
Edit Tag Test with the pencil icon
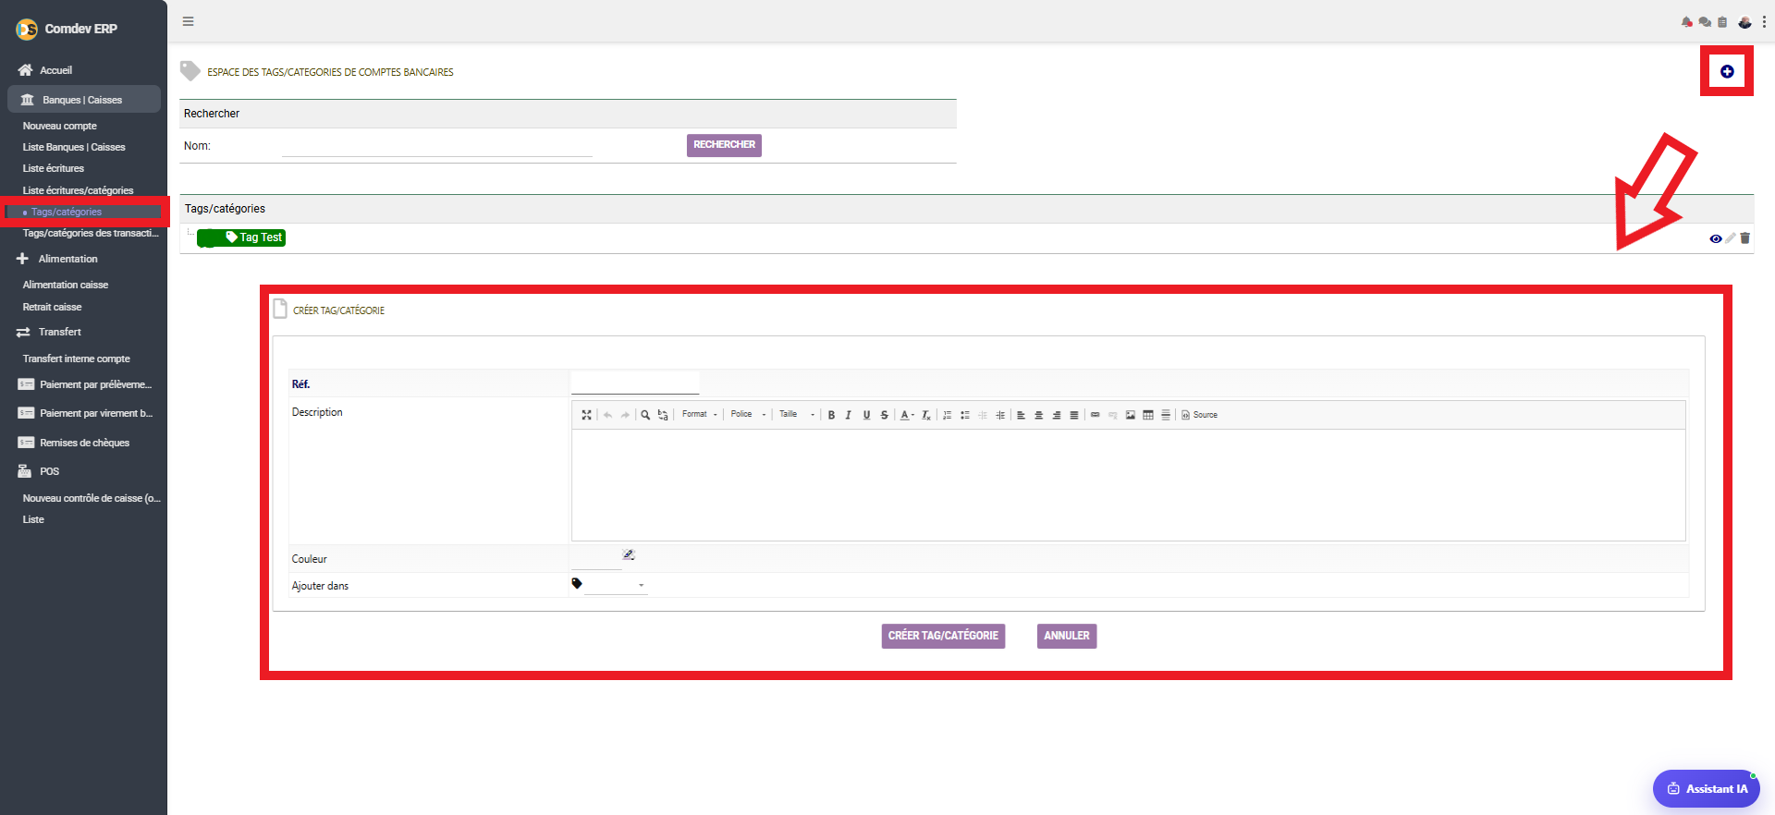pos(1731,238)
